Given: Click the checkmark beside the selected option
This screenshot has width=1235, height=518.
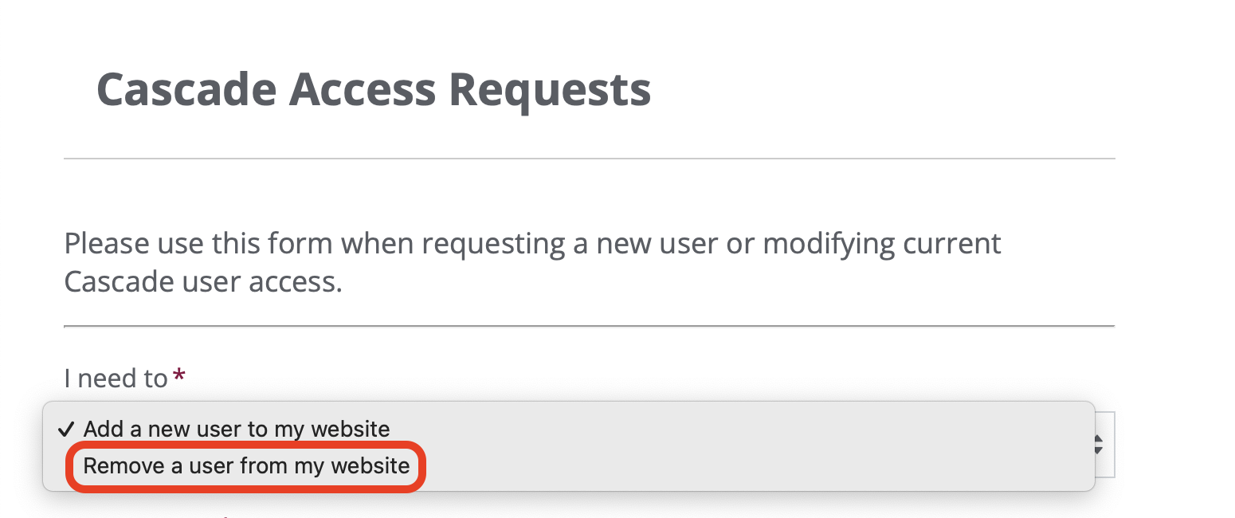Looking at the screenshot, I should [67, 429].
